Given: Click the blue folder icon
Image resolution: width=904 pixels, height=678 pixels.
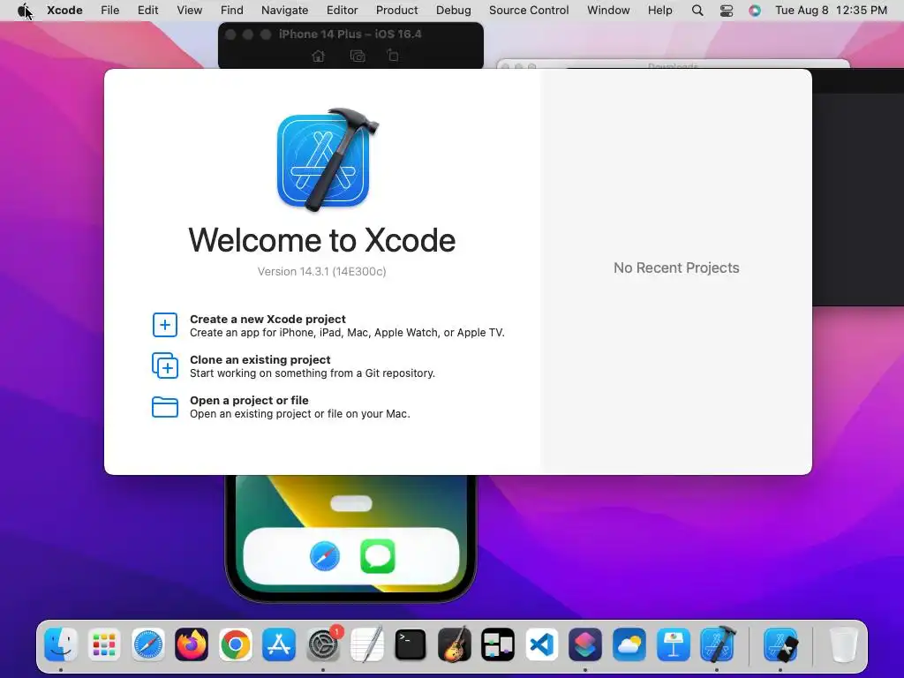Looking at the screenshot, I should pos(165,406).
